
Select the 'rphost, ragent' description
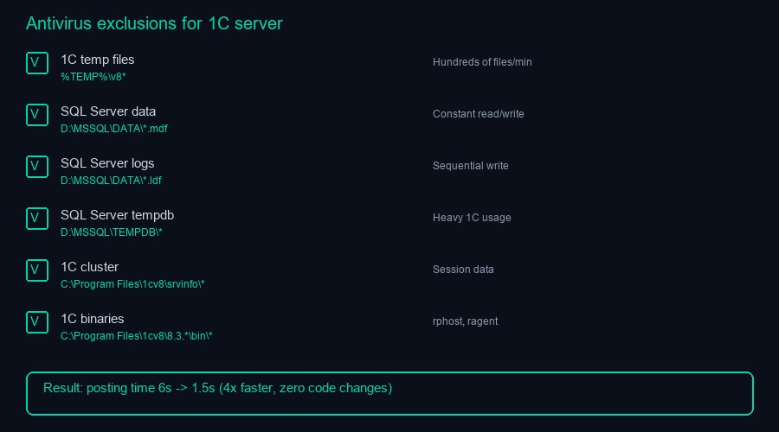pos(465,321)
